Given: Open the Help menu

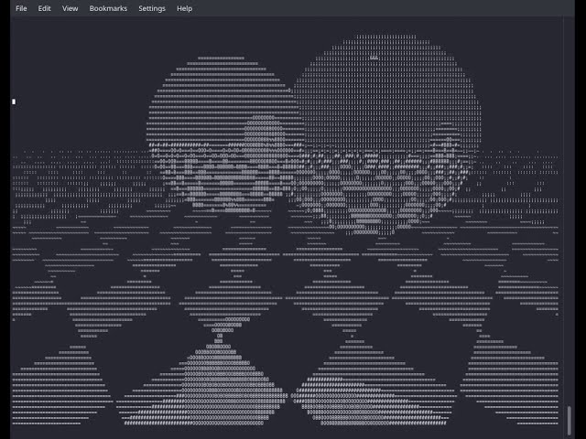Looking at the screenshot, I should 184,8.
